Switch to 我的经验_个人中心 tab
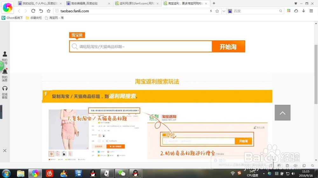 tap(40, 3)
